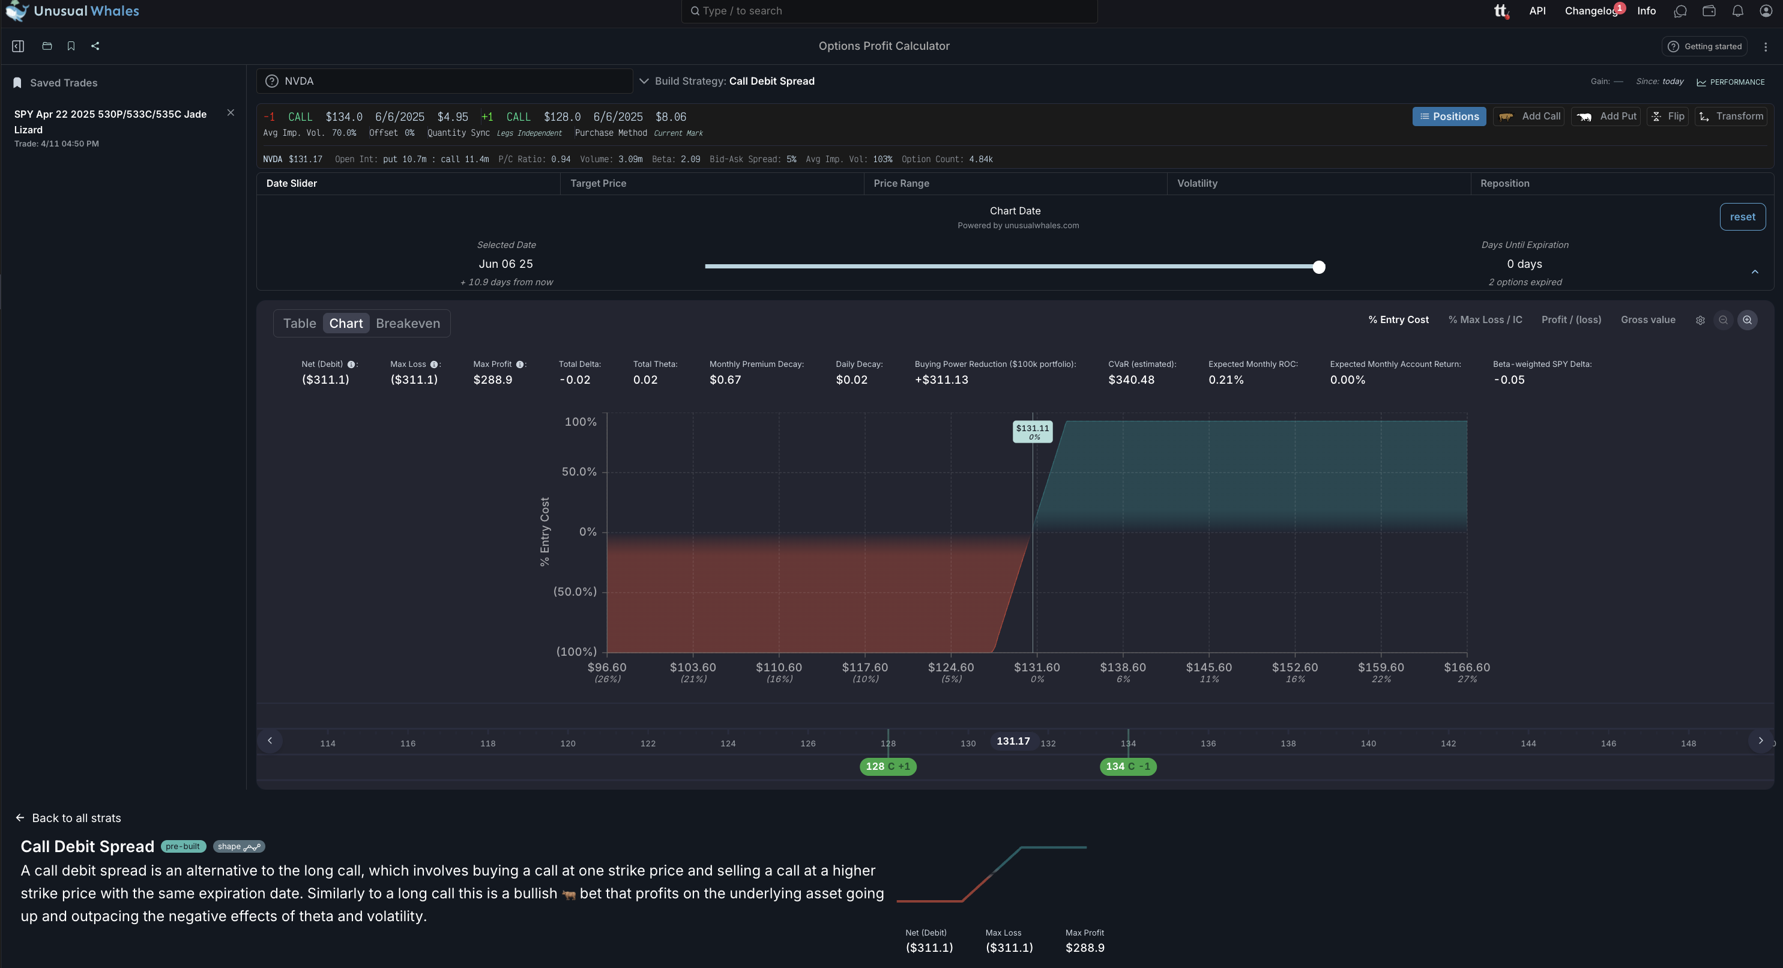
Task: Click the Max Profit info icon
Action: click(520, 365)
